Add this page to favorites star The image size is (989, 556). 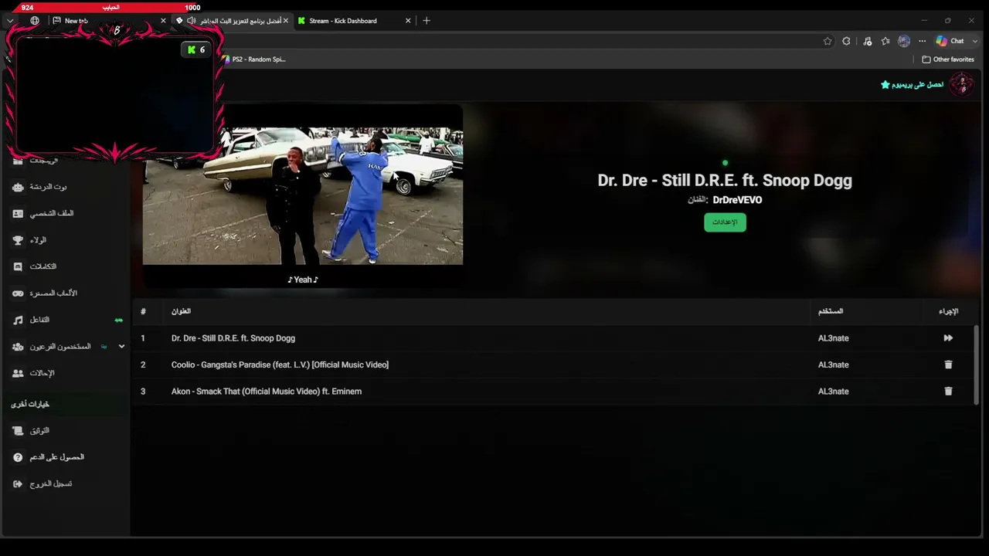tap(828, 41)
